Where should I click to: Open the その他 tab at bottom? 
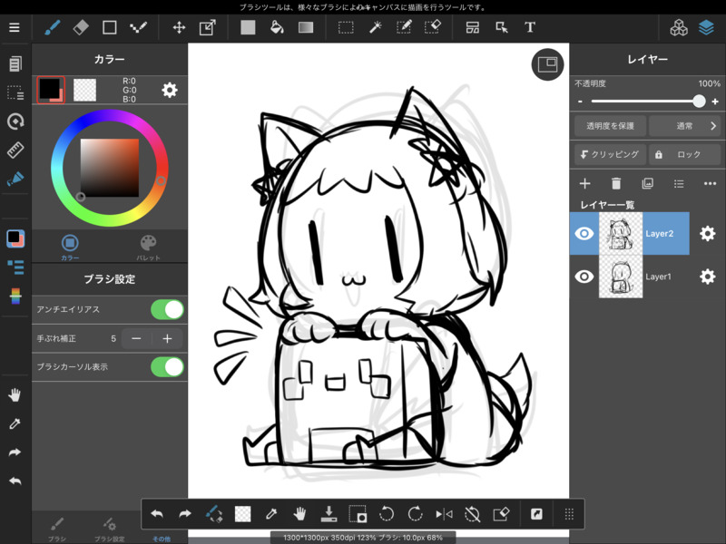(x=162, y=538)
